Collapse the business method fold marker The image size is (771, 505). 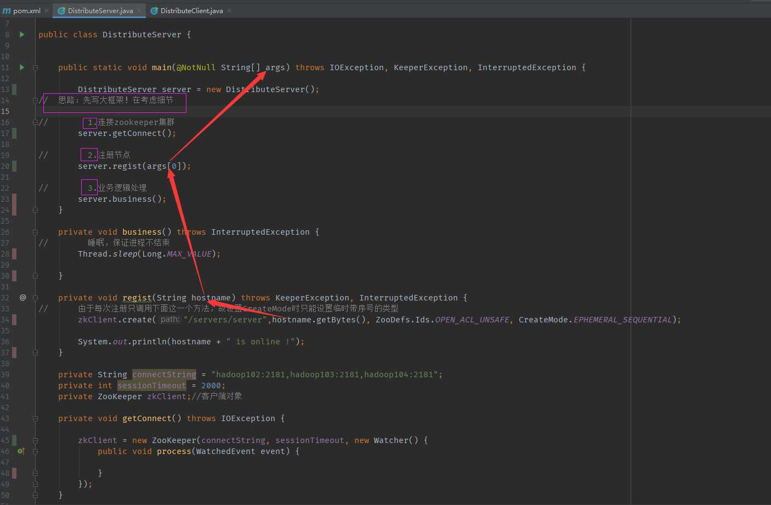(x=35, y=232)
